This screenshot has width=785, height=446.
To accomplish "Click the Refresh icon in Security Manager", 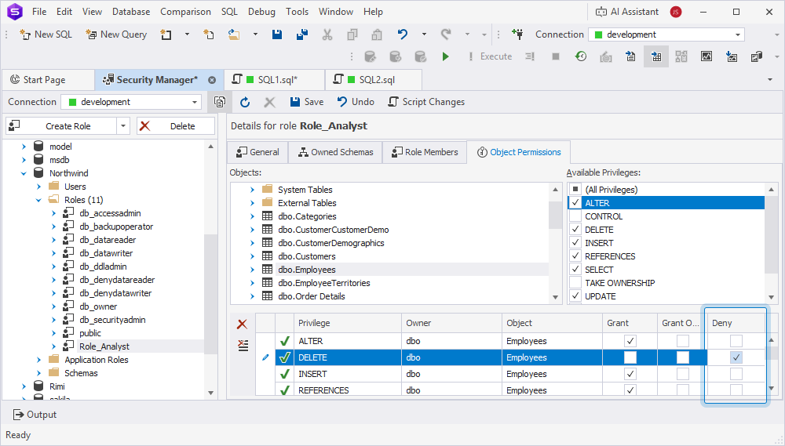I will tap(245, 102).
